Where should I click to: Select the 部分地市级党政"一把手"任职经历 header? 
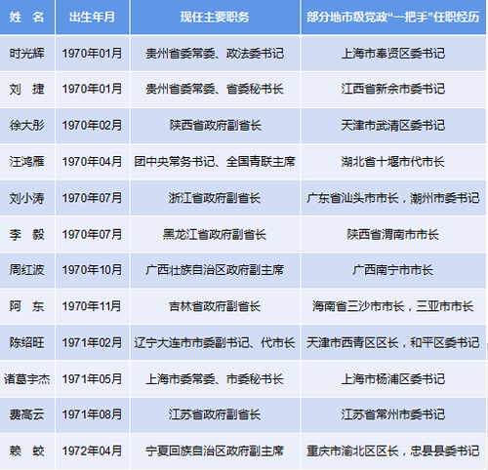(393, 17)
